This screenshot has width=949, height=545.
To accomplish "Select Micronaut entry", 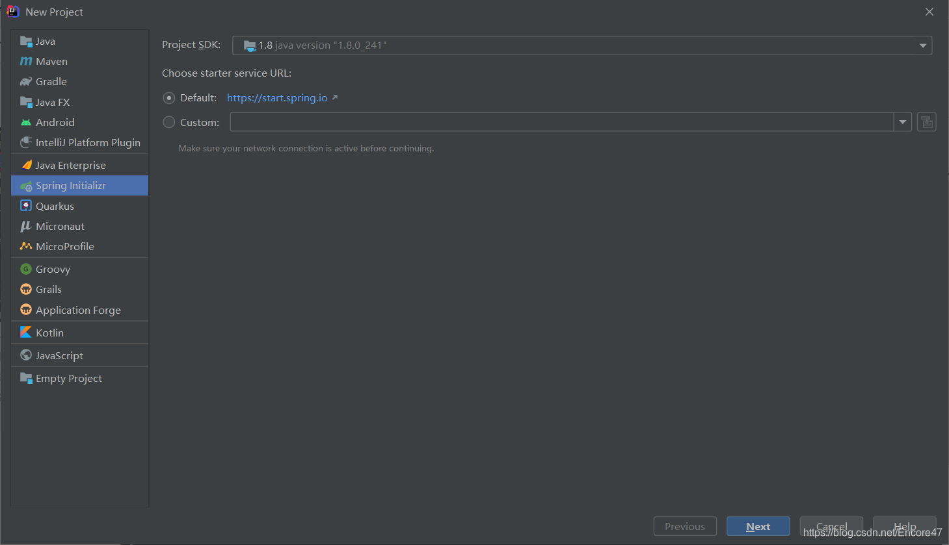I will coord(80,226).
